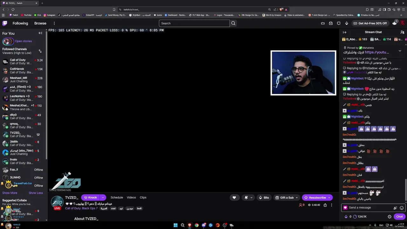Image resolution: width=407 pixels, height=229 pixels.
Task: Open chat settings gear icon
Action: [390, 217]
